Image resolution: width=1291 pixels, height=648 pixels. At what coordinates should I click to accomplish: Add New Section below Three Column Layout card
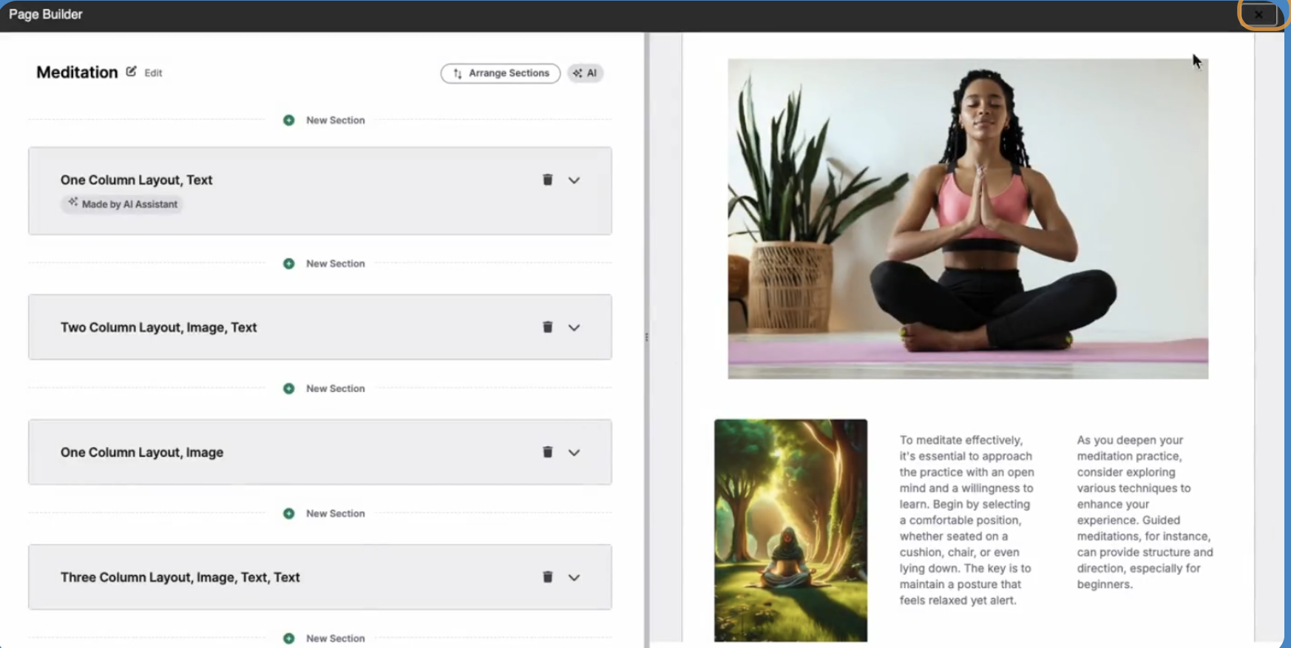click(324, 638)
